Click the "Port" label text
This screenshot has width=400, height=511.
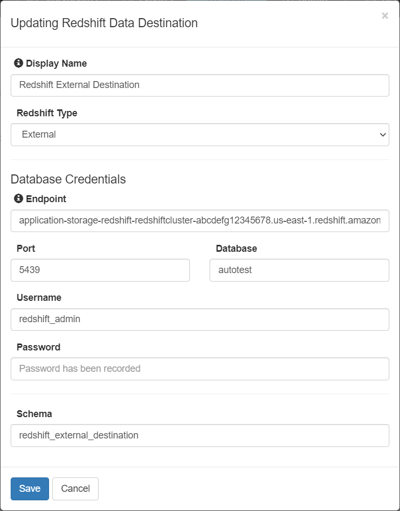26,249
